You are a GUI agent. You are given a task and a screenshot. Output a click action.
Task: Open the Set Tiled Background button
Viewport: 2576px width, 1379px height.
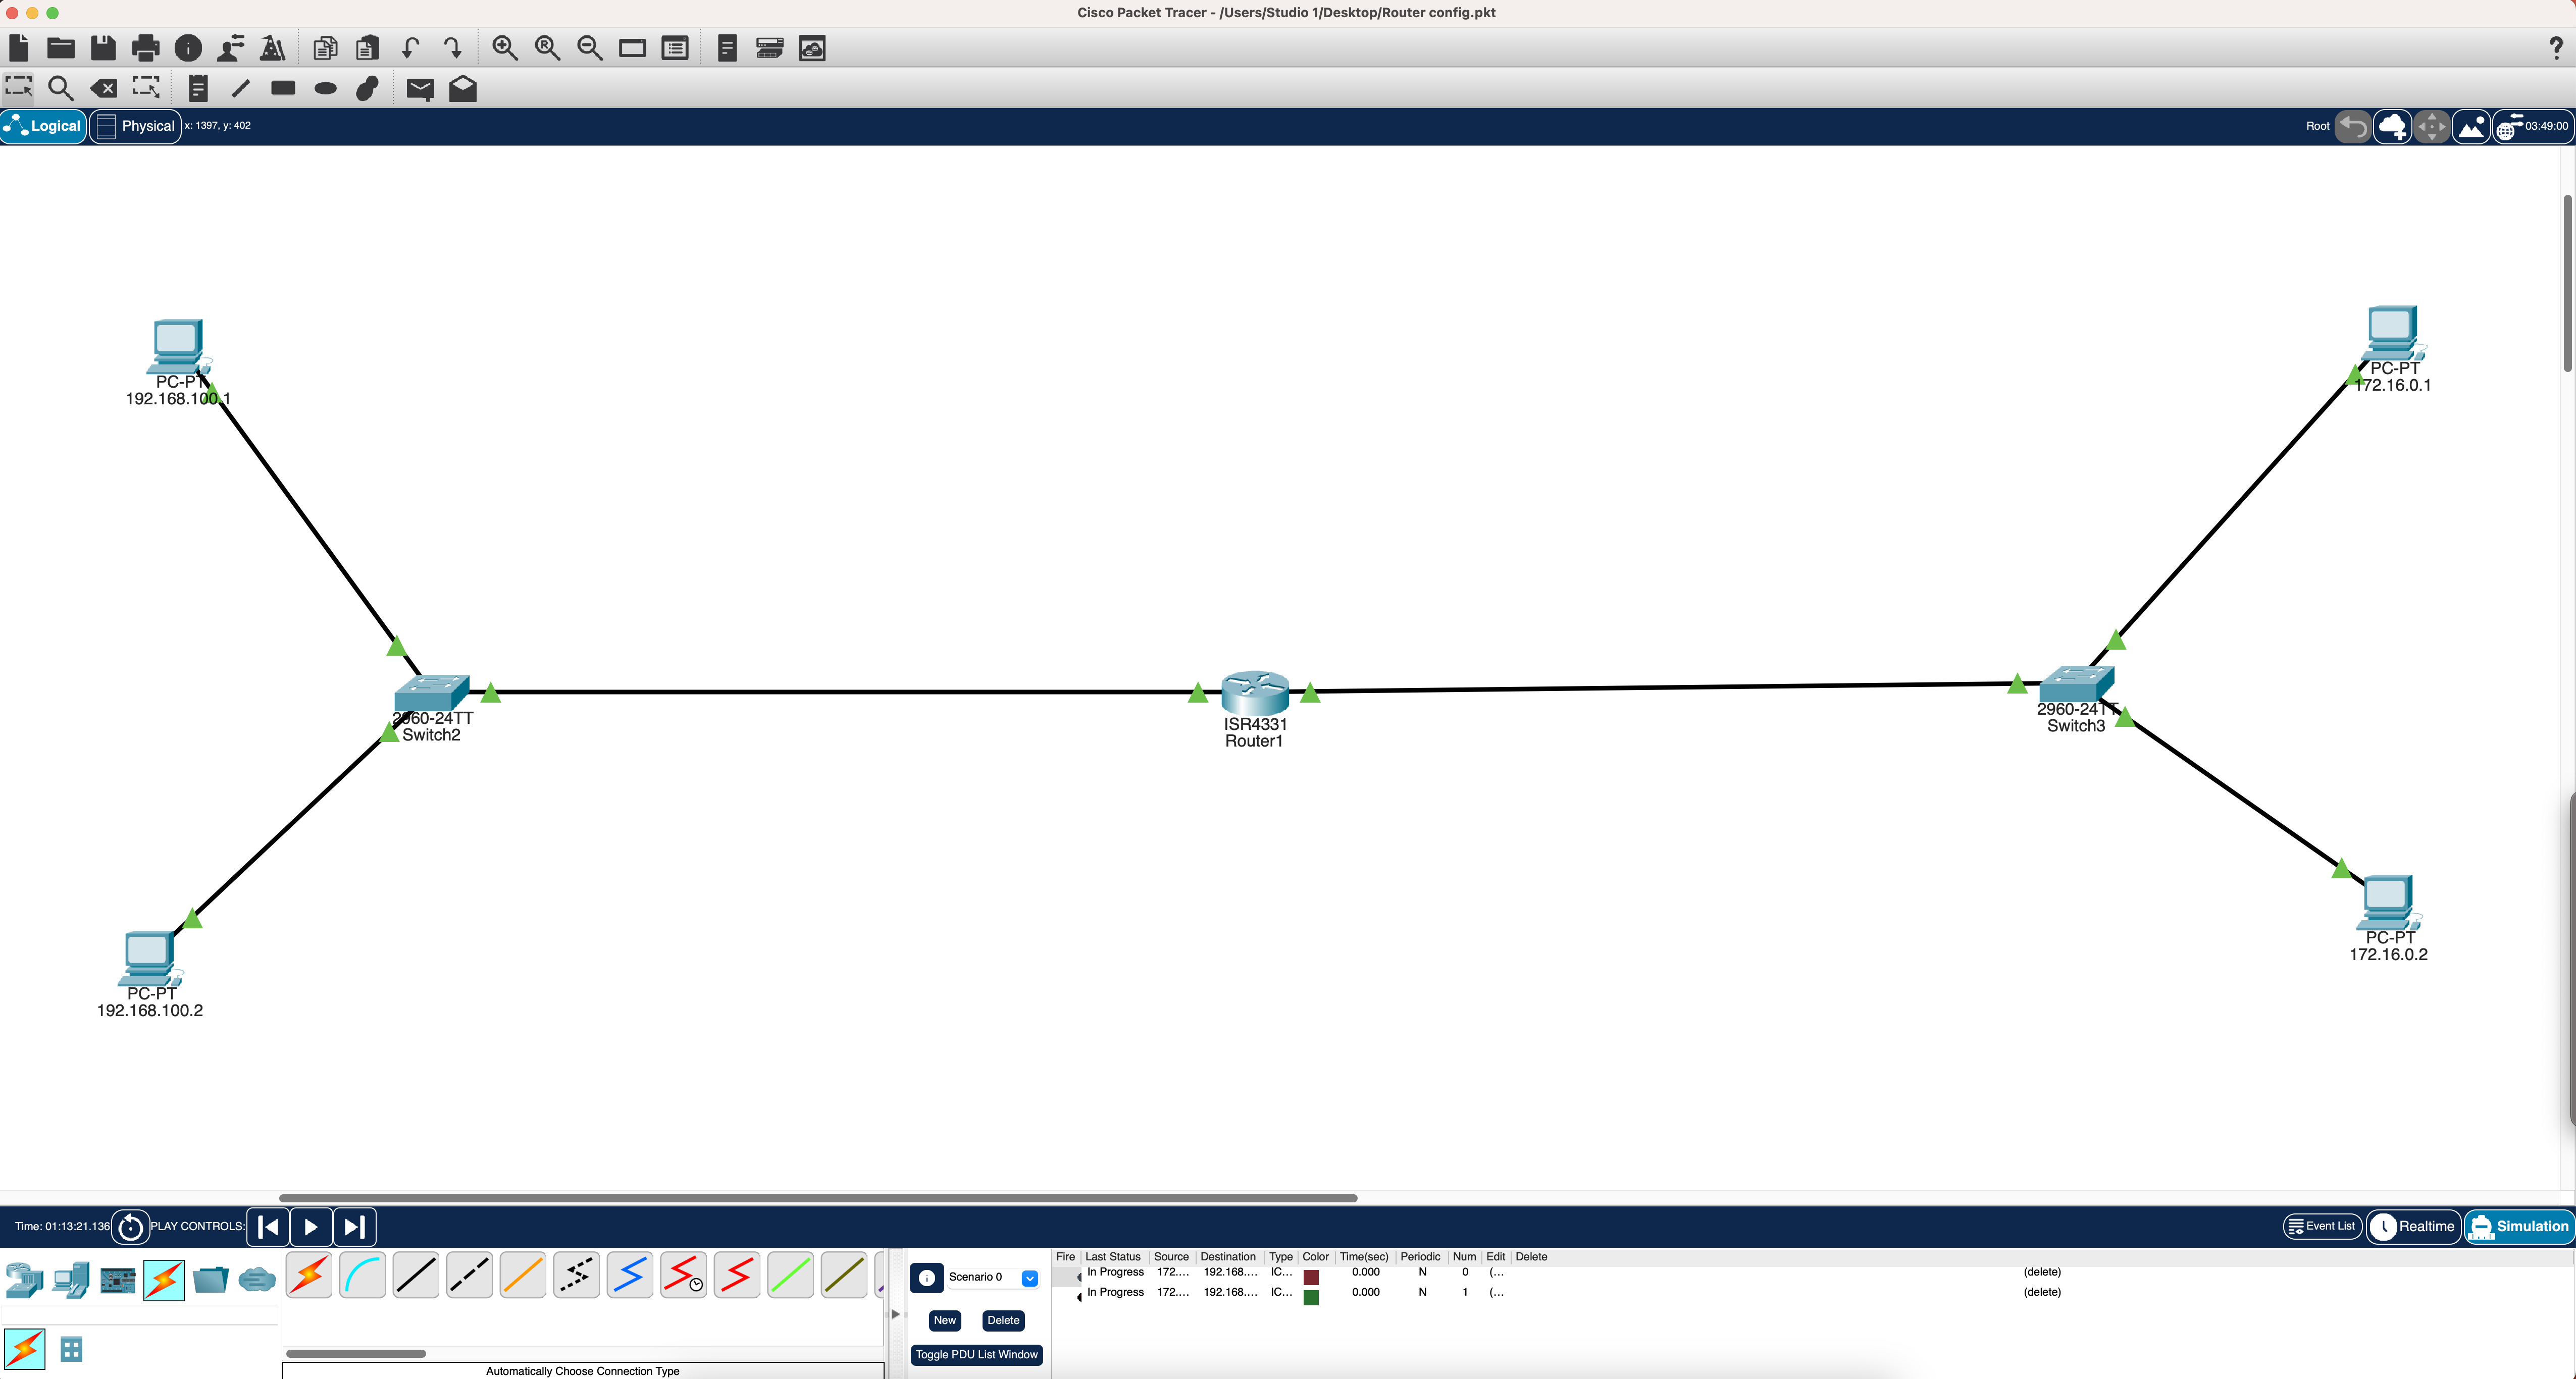[x=2471, y=127]
